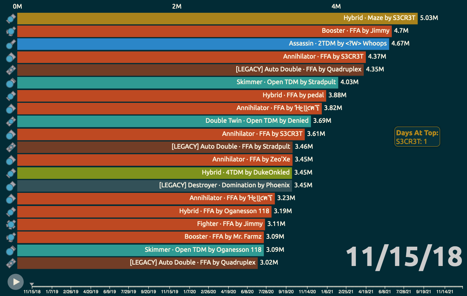Click the Assassin tank icon beside Whoops' 2TDM bar

[10, 44]
